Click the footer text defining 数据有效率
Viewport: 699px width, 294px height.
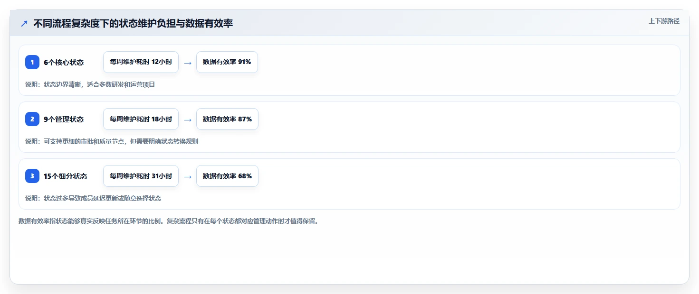(168, 221)
